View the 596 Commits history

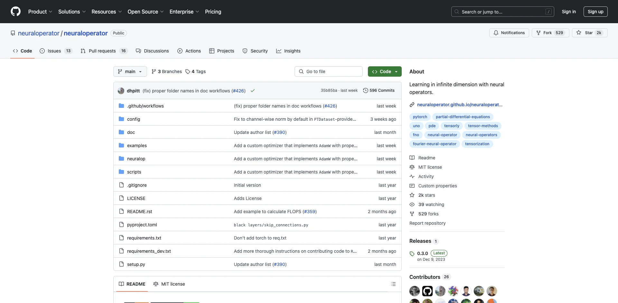379,90
